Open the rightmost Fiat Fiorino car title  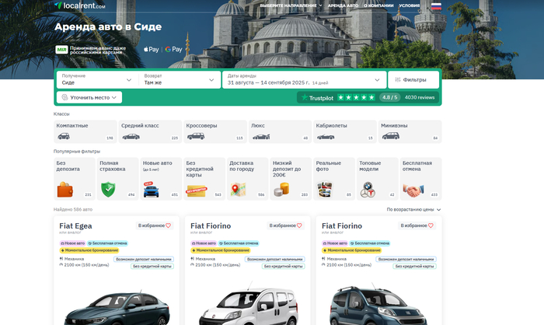pyautogui.click(x=342, y=226)
